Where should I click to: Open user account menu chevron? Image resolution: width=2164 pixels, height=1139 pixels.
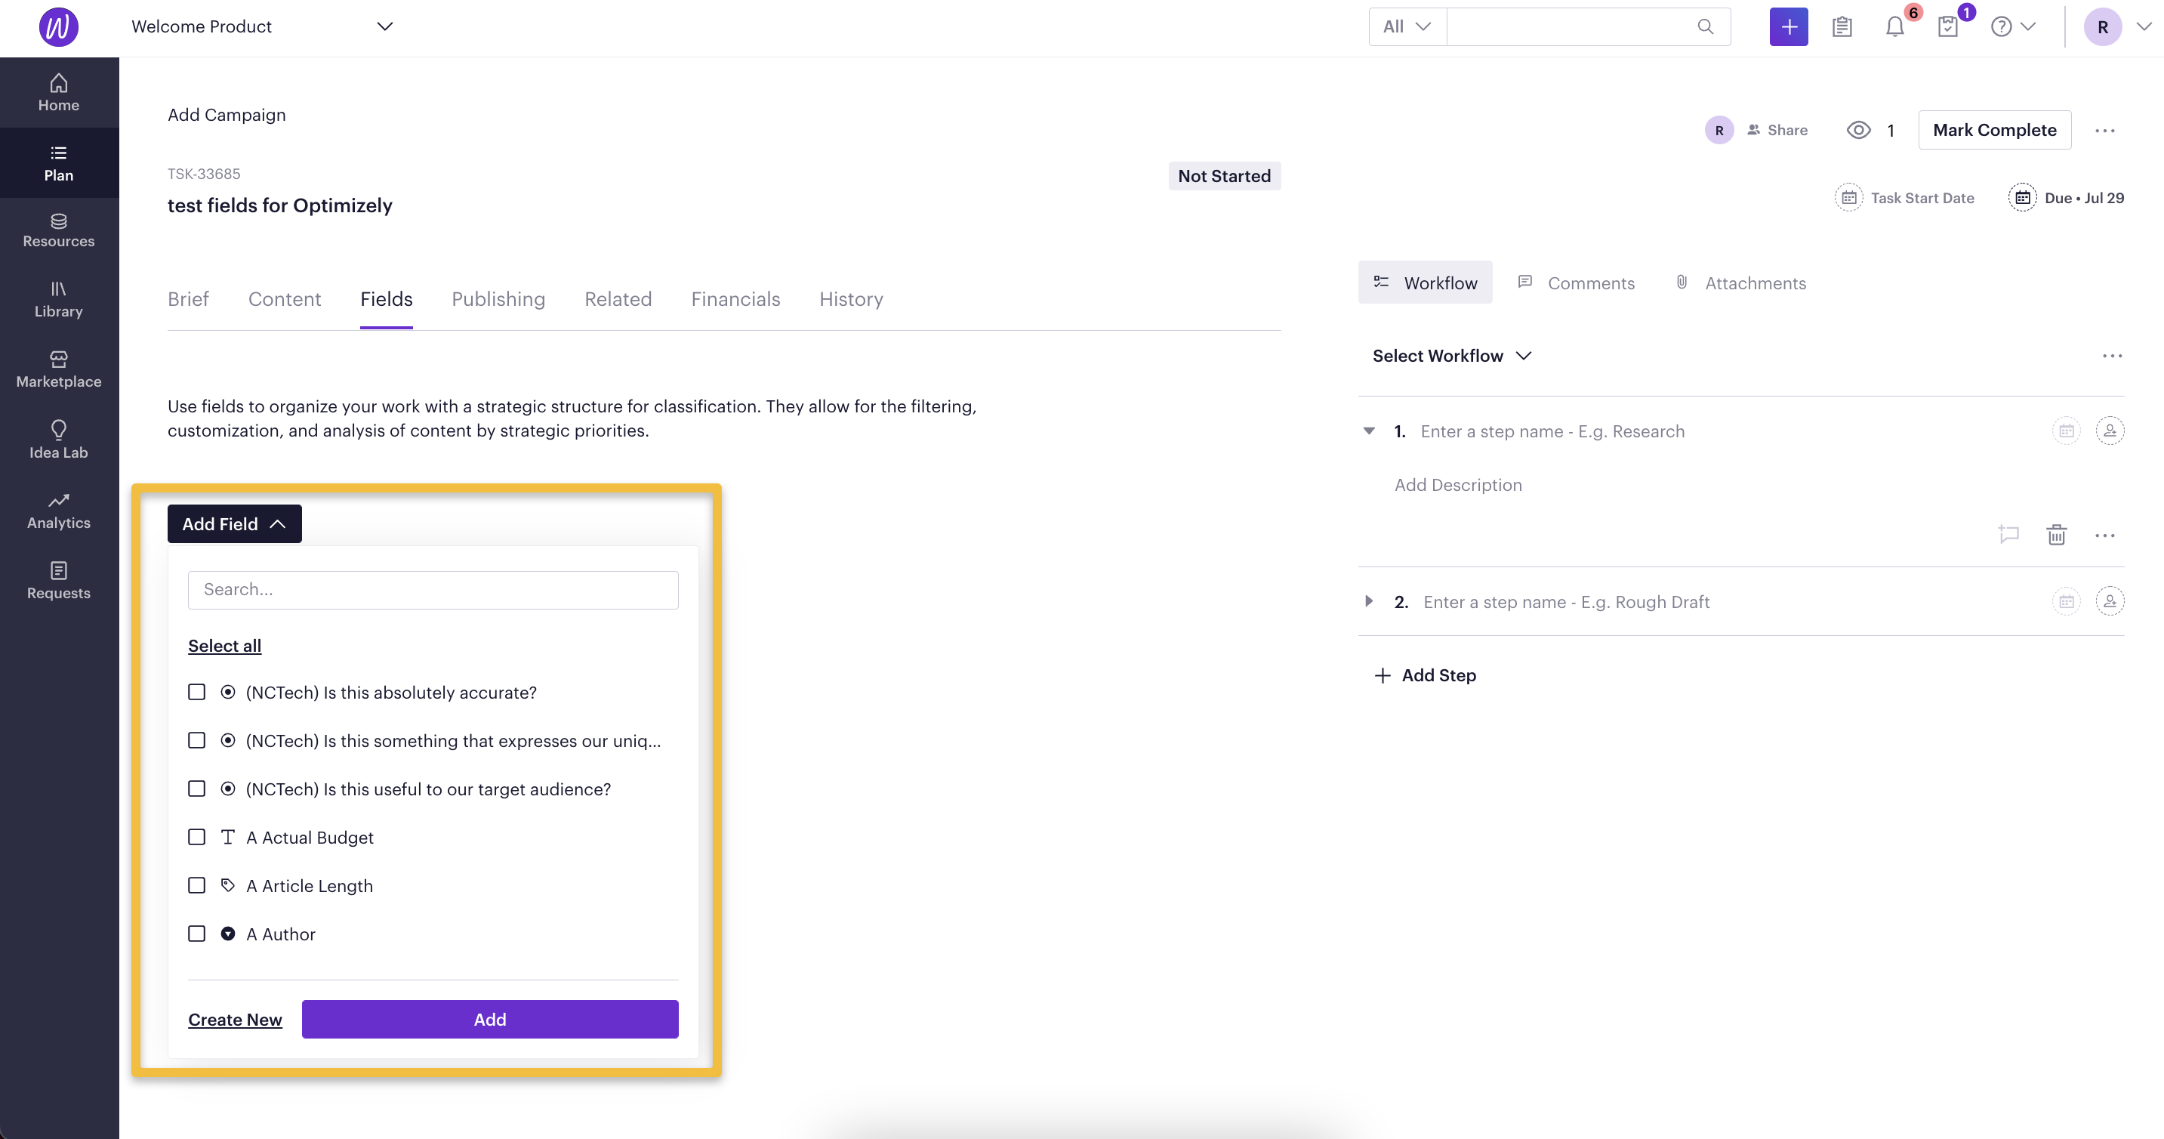pyautogui.click(x=2143, y=27)
